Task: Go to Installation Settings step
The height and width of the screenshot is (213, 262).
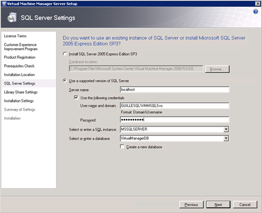Action: [19, 101]
